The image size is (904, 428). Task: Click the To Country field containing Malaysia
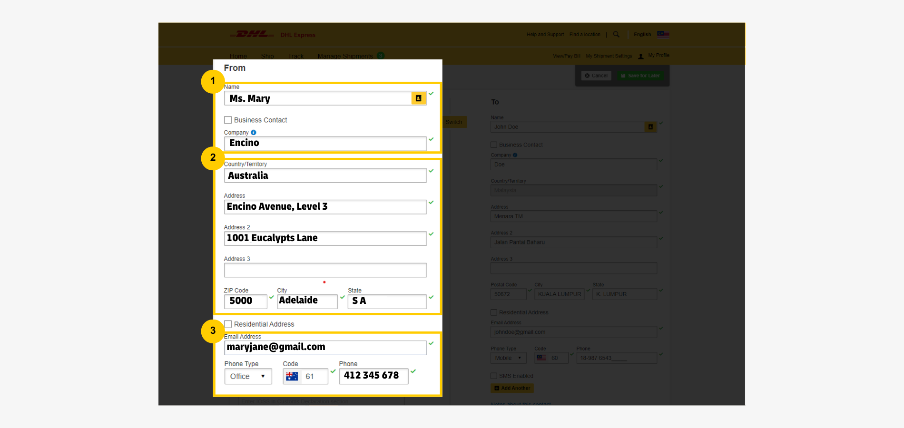[x=574, y=190]
